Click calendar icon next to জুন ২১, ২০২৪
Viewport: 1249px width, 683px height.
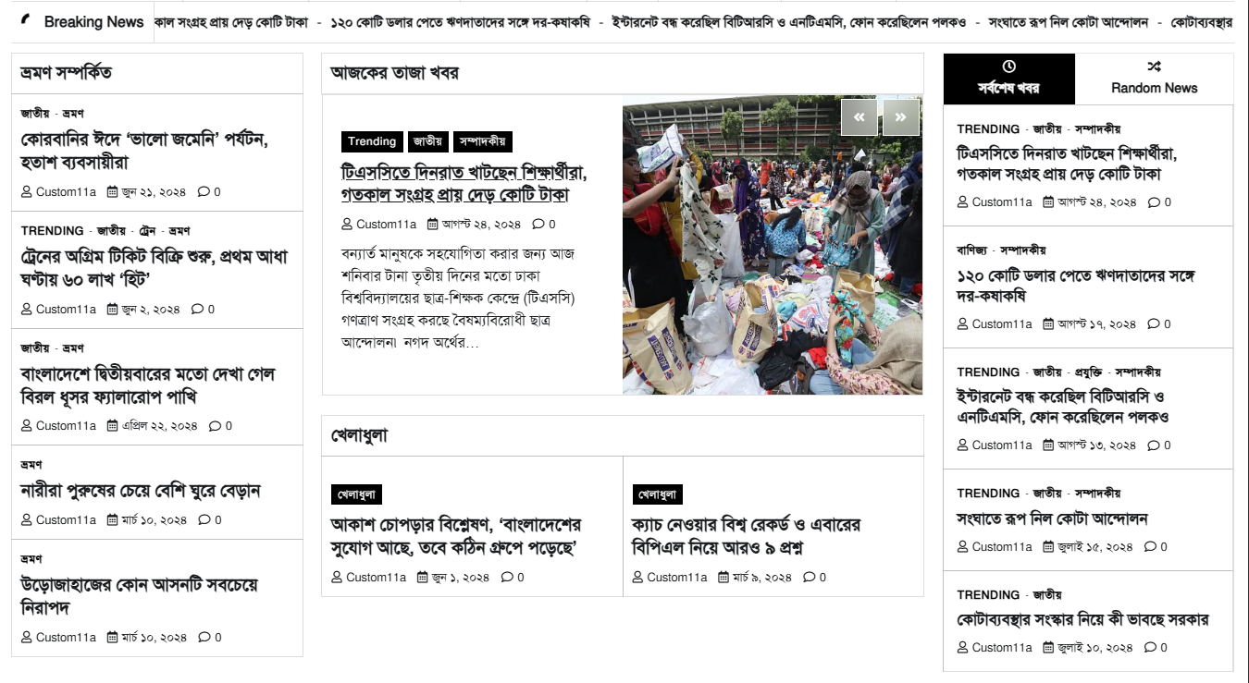pos(113,192)
